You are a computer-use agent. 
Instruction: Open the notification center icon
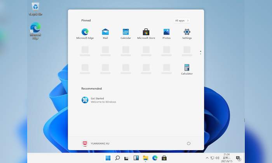tap(238, 158)
